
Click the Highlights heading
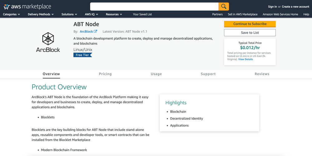[x=176, y=103]
